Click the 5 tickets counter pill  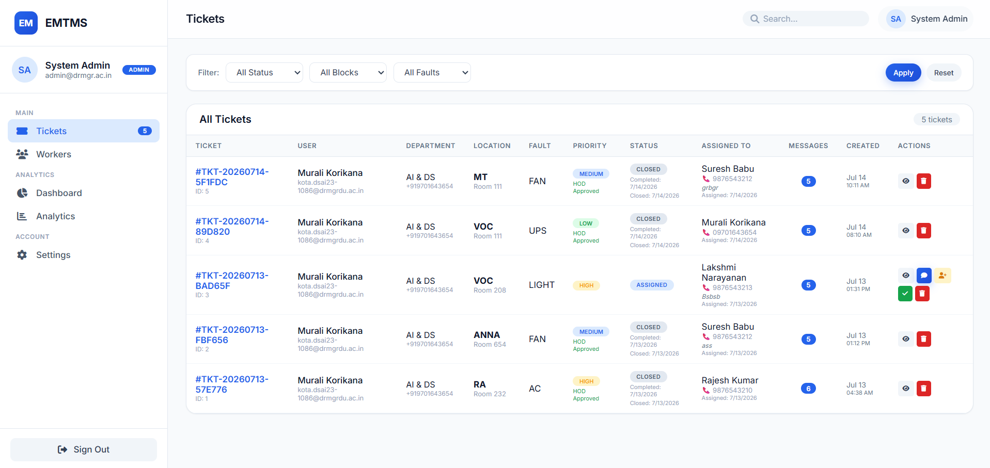[x=936, y=120]
